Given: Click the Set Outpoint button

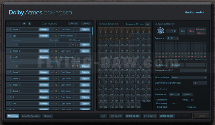Looking at the screenshot, I should [150, 116].
